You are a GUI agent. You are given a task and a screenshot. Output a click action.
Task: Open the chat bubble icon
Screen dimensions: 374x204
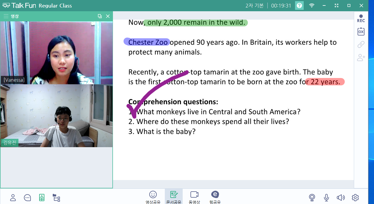coord(27,198)
